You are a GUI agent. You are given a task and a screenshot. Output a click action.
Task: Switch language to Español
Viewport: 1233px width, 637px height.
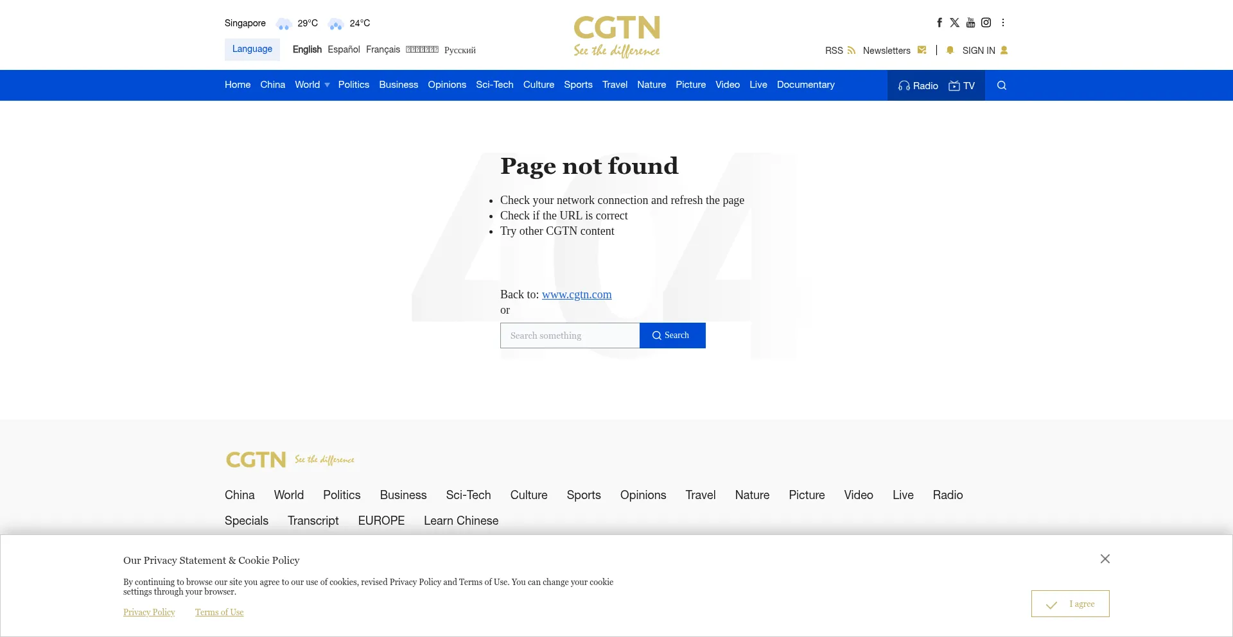(344, 49)
